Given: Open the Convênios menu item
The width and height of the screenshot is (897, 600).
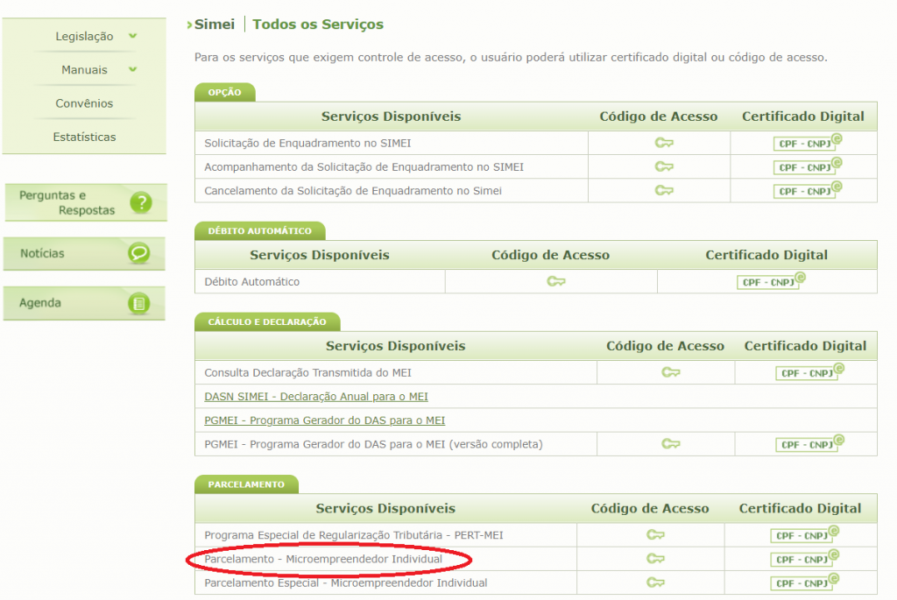Looking at the screenshot, I should point(84,102).
